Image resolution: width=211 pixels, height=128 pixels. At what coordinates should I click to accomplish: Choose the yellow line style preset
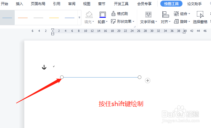click(54, 18)
